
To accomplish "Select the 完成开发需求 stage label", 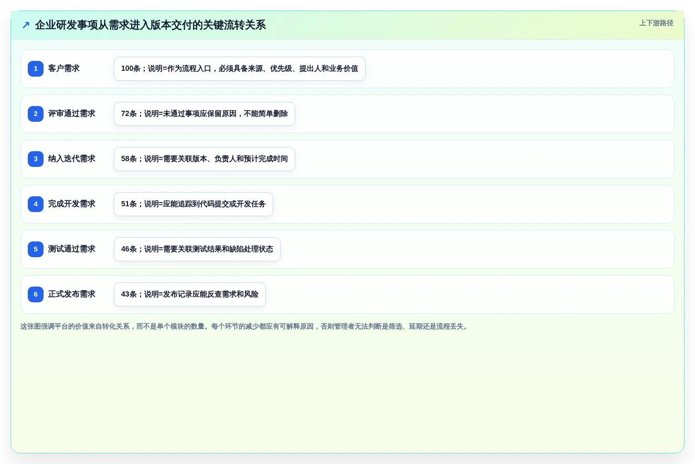I will [x=72, y=204].
